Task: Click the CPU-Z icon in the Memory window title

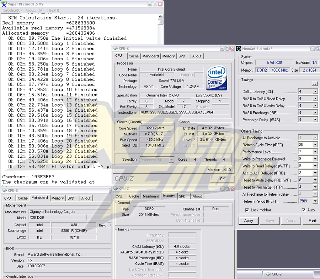Action: tap(116, 189)
